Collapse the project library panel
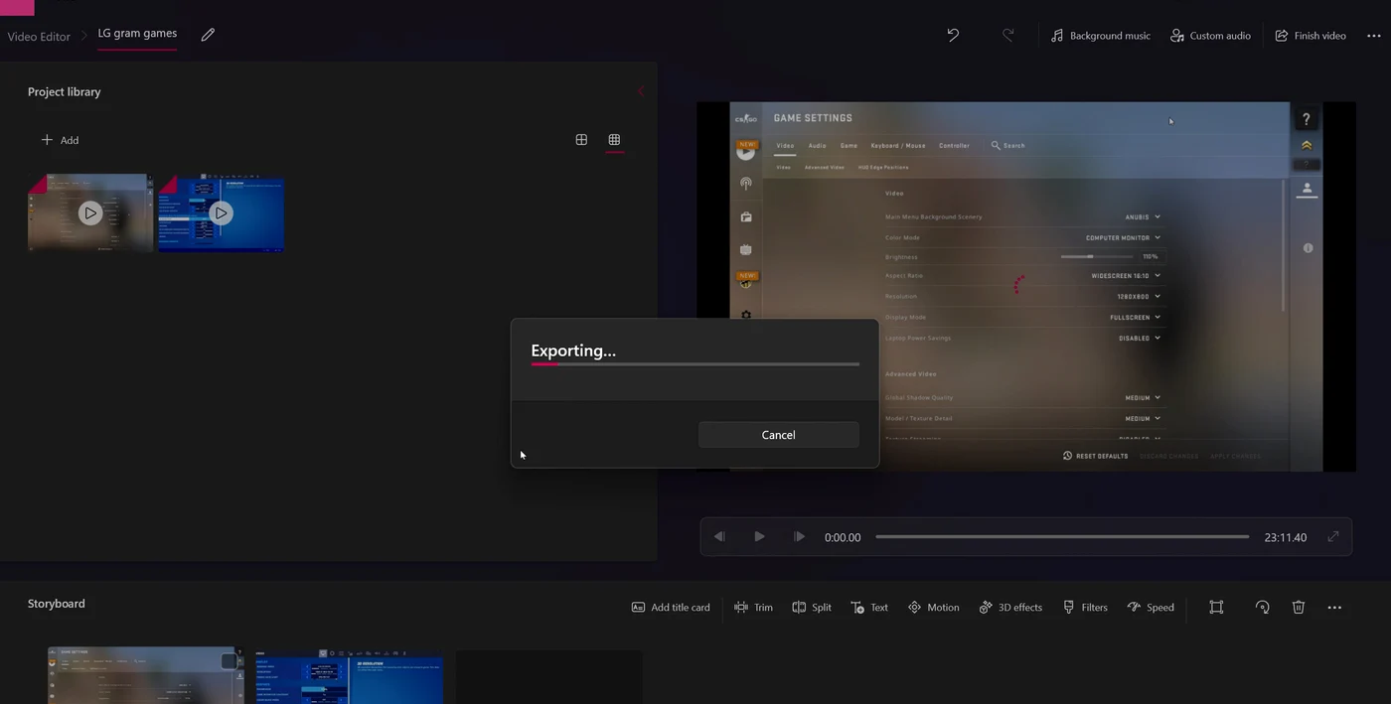The width and height of the screenshot is (1391, 704). (x=640, y=91)
